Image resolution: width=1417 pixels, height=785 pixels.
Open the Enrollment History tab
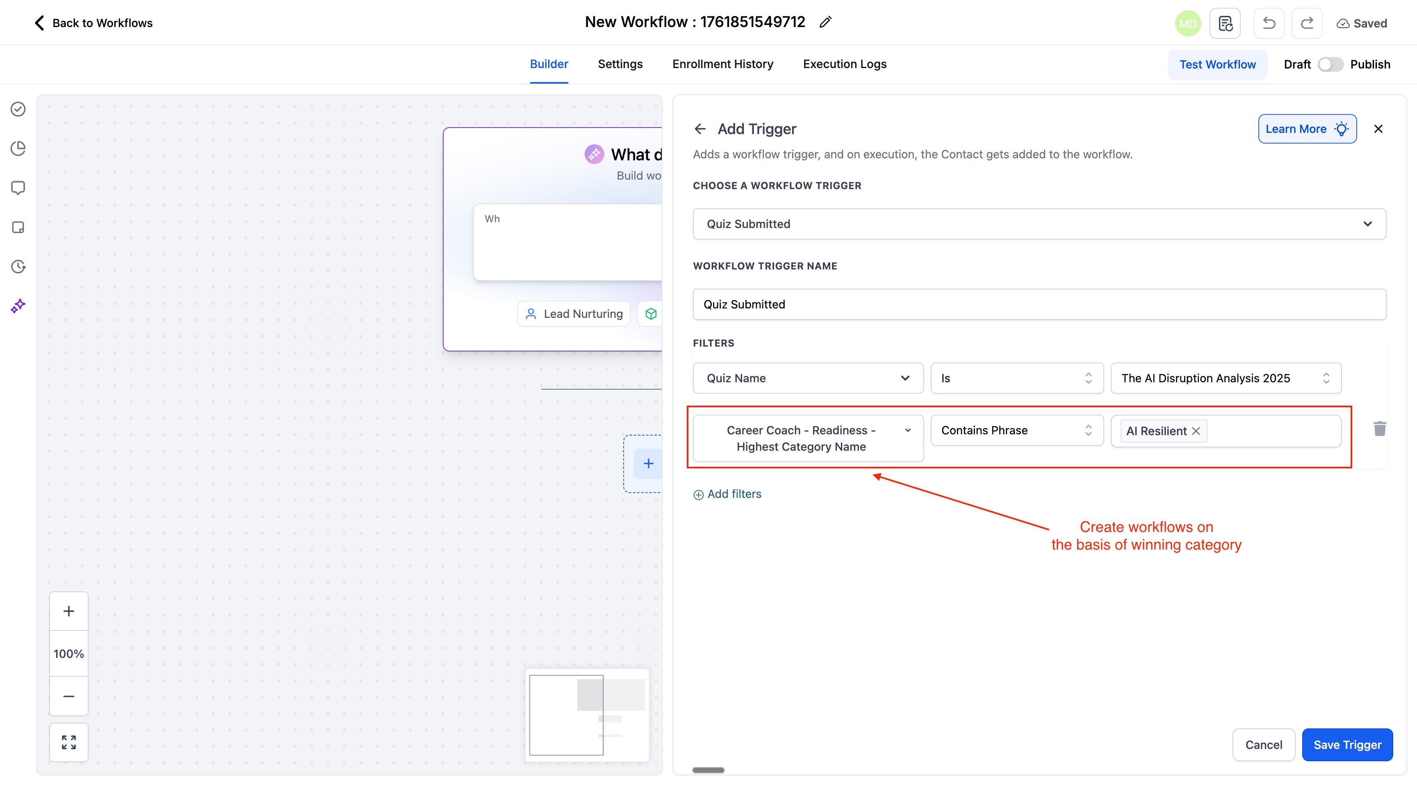pyautogui.click(x=722, y=64)
